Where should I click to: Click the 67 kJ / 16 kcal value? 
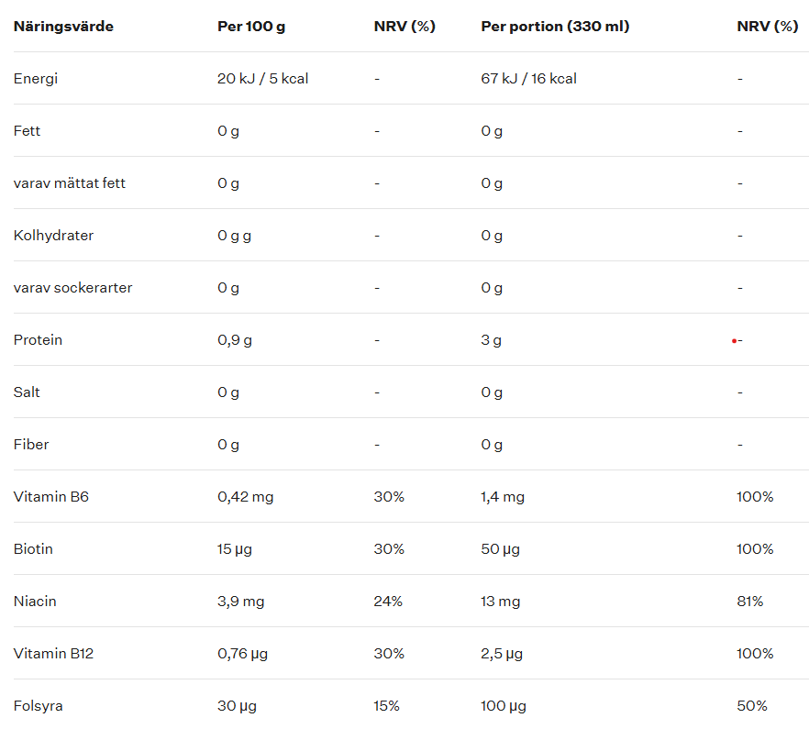tap(528, 79)
